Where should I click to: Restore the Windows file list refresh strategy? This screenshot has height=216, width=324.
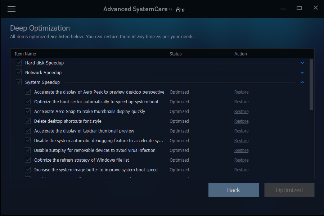pyautogui.click(x=241, y=160)
